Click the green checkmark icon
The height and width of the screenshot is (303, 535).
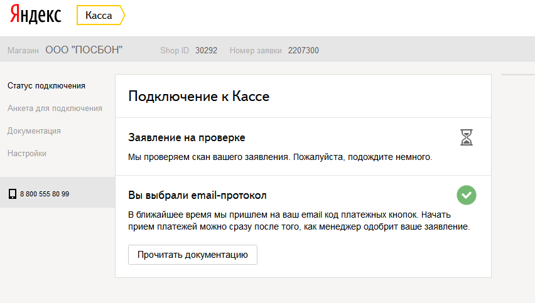[467, 195]
